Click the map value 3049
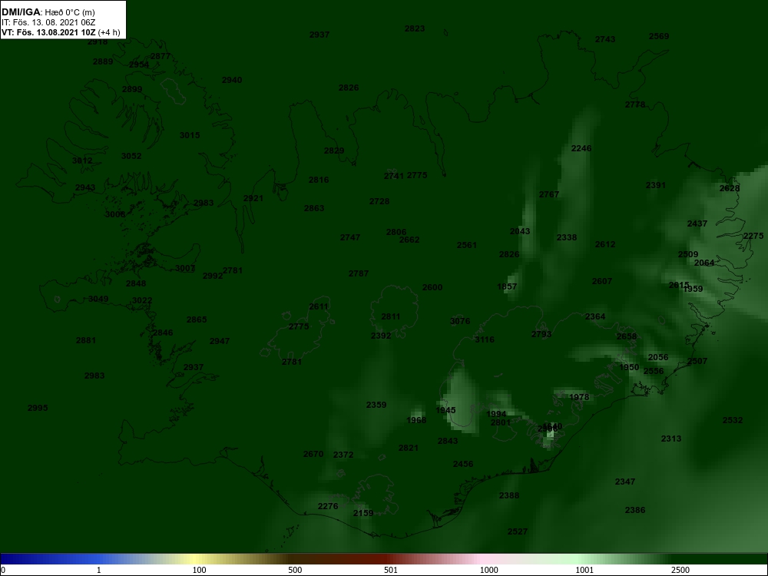The width and height of the screenshot is (768, 576). (98, 299)
